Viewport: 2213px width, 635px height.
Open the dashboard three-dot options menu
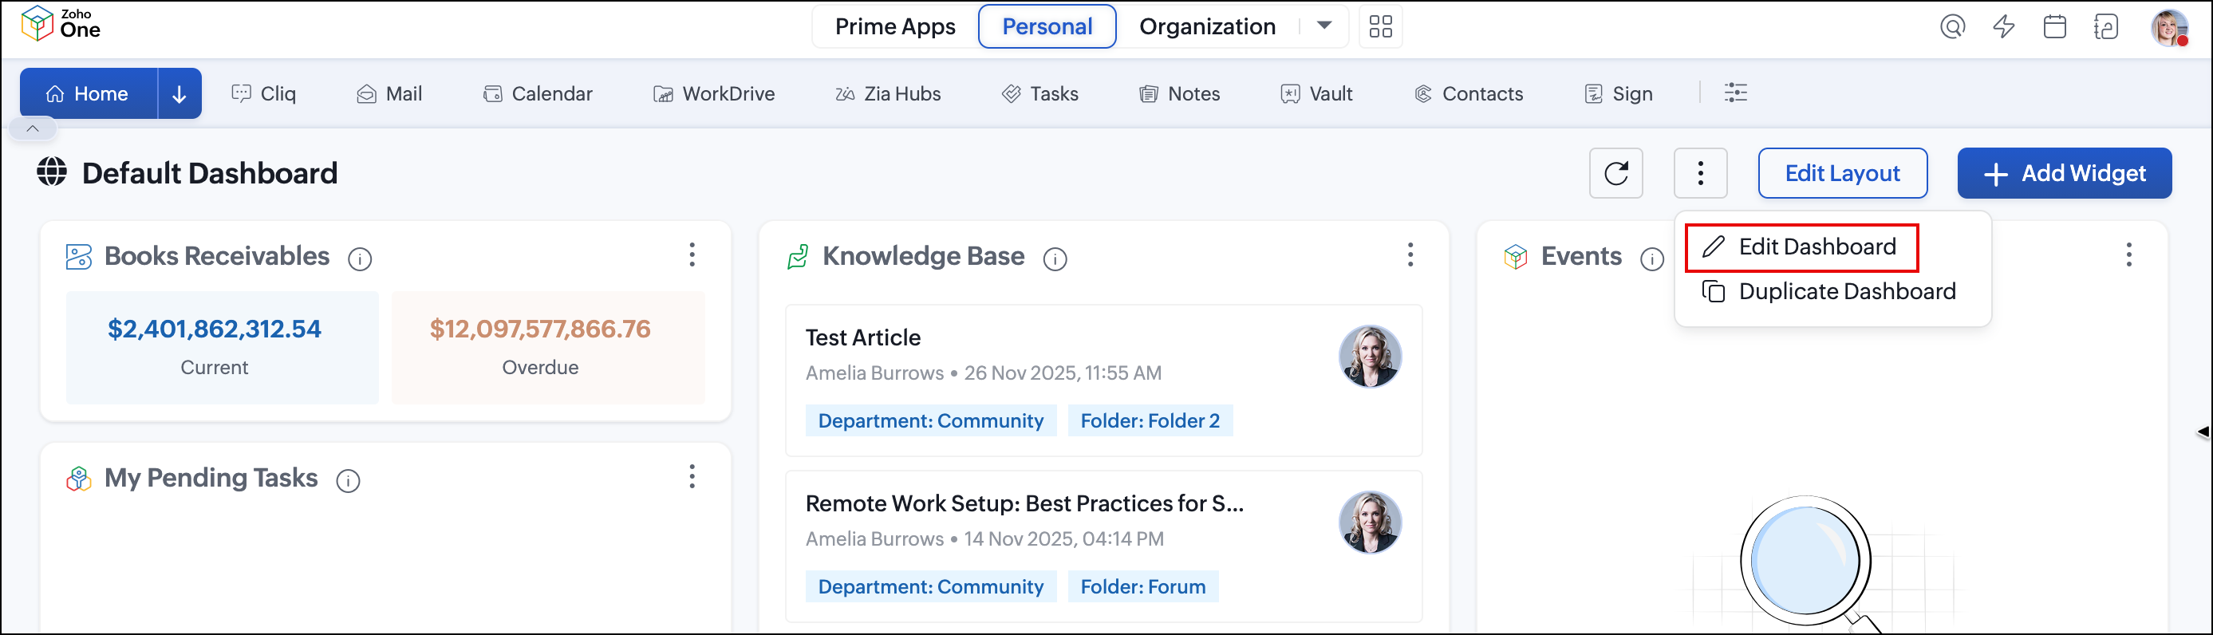[x=1700, y=173]
